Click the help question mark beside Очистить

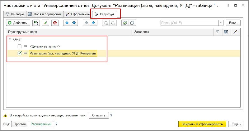coord(111,115)
